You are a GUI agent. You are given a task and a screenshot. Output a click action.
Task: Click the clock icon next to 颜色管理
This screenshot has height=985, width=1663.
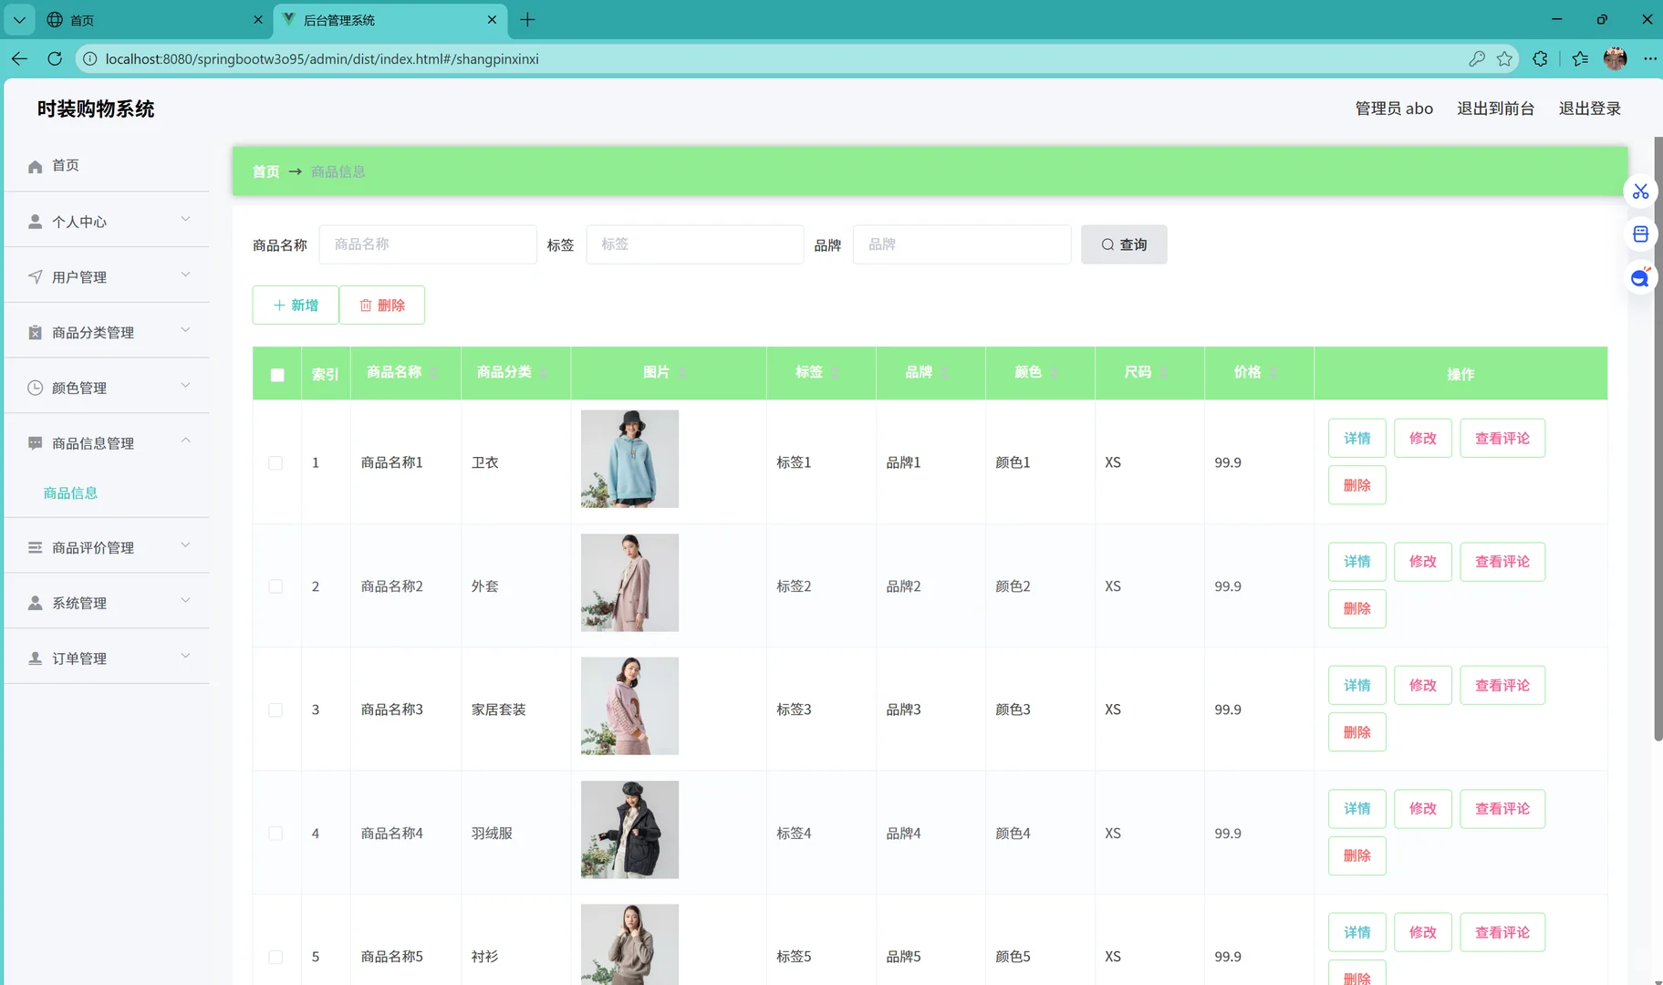point(36,388)
